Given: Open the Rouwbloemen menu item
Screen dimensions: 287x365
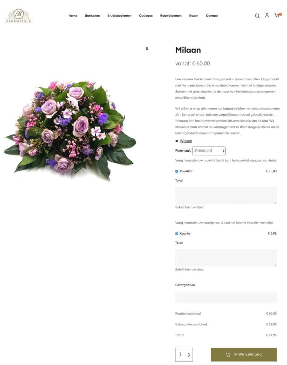Looking at the screenshot, I should [171, 16].
